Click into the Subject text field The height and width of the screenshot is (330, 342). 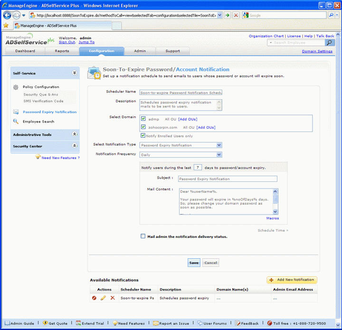[228, 179]
